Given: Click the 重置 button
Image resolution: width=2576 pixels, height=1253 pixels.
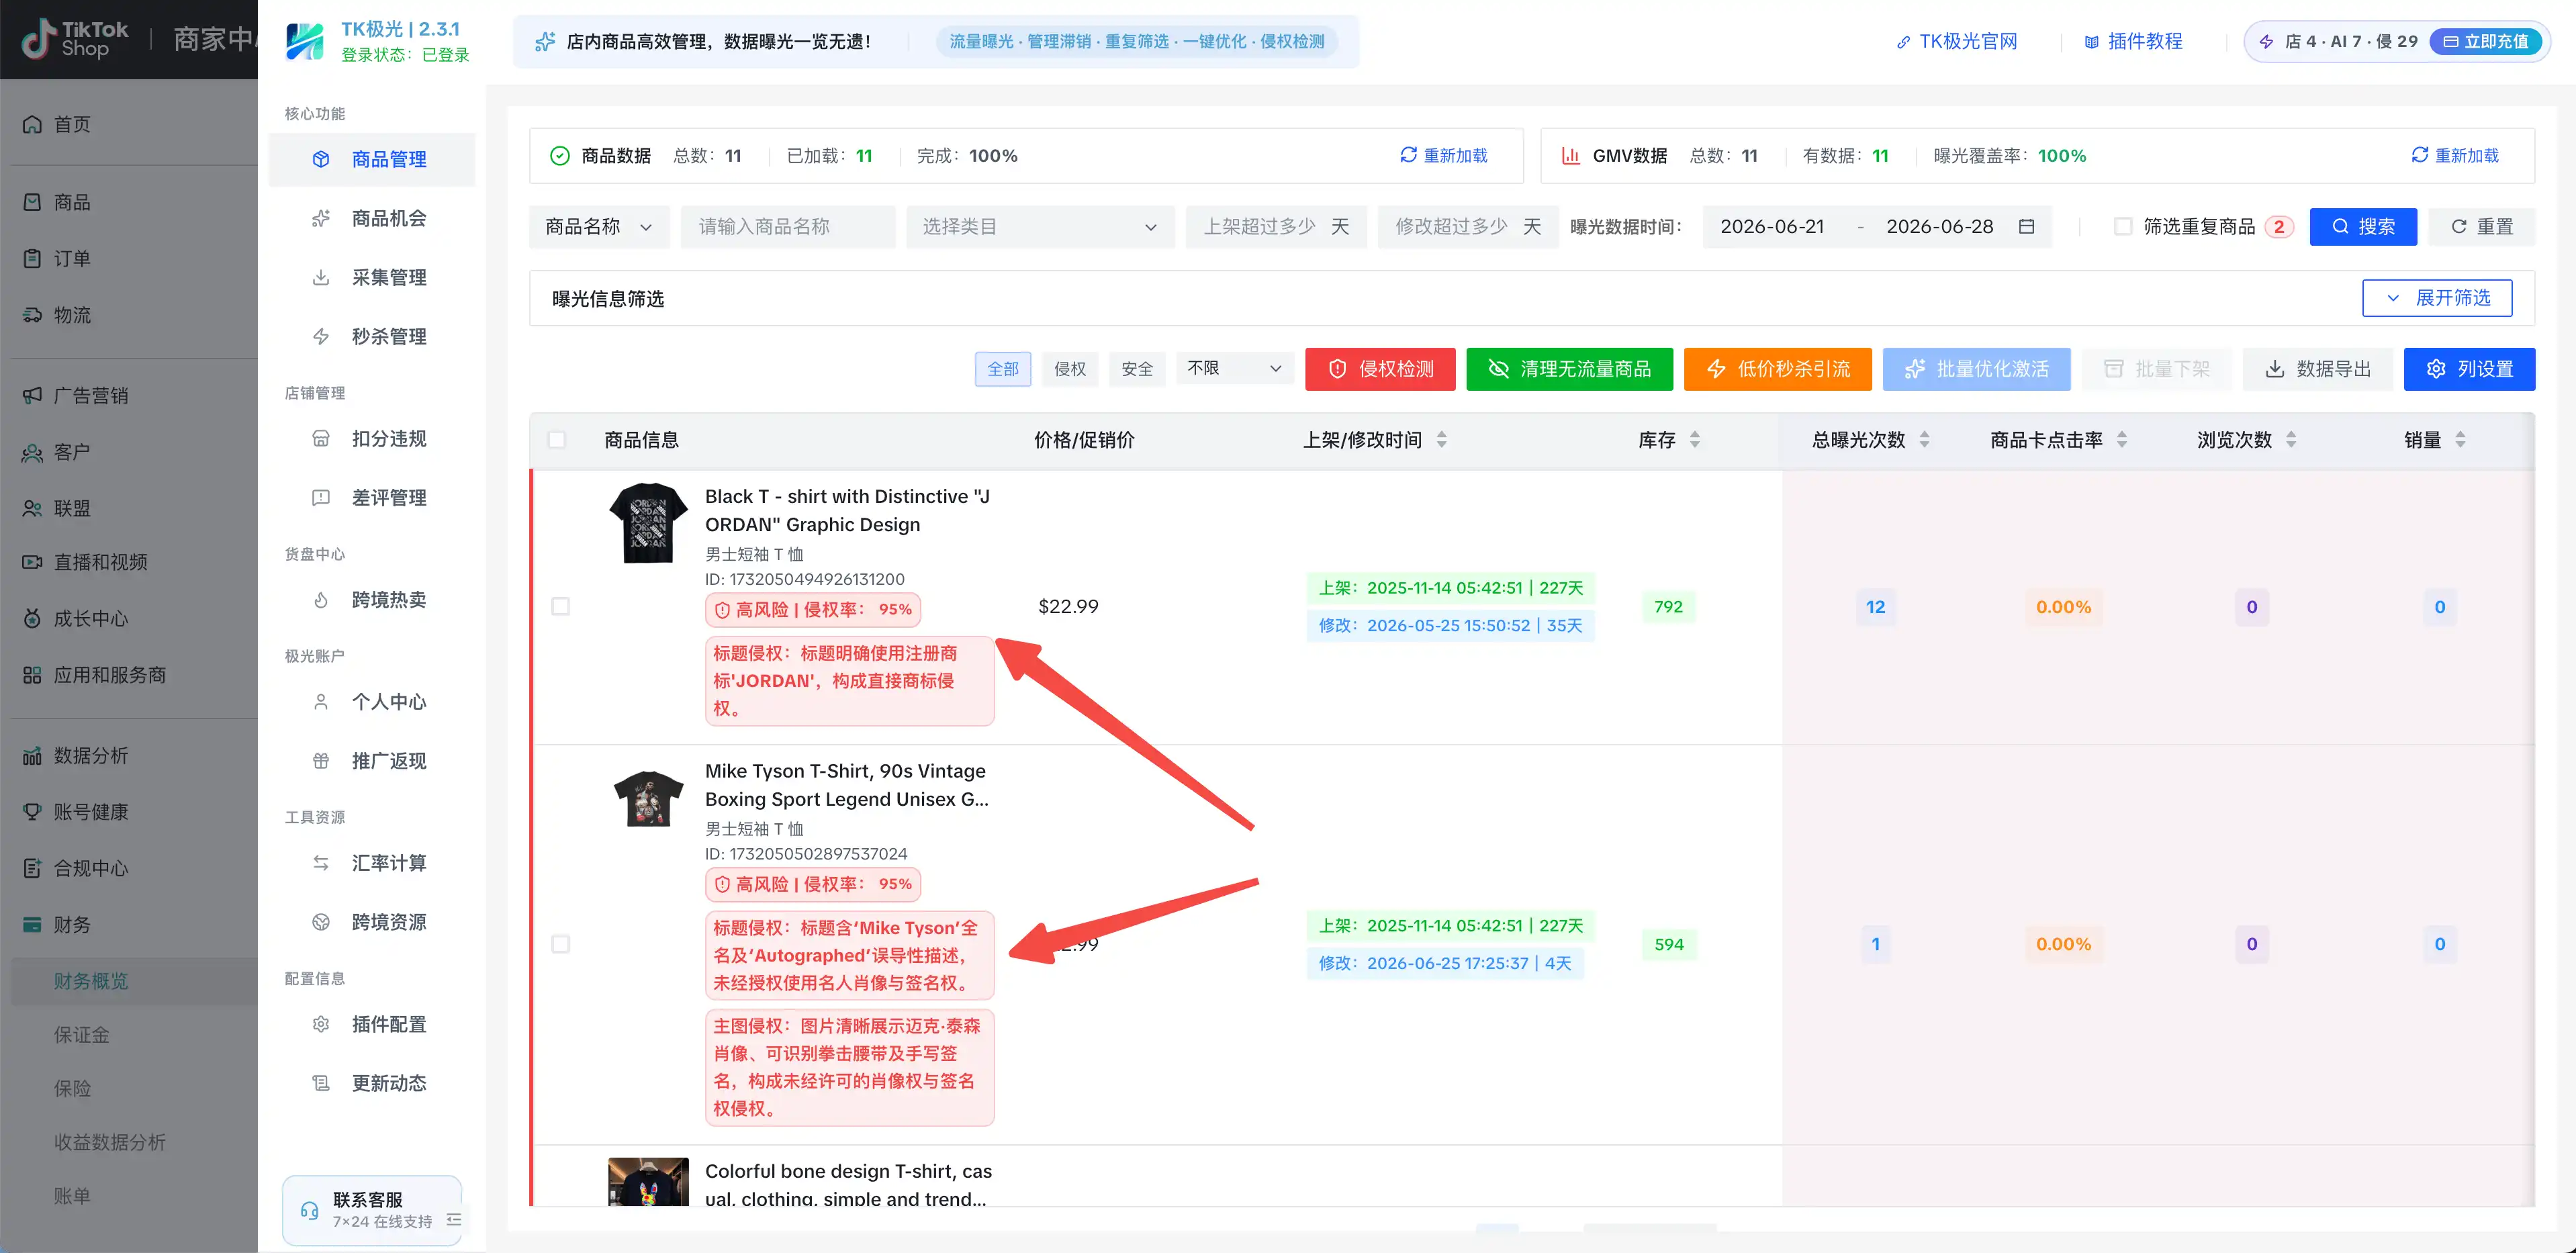Looking at the screenshot, I should point(2481,227).
